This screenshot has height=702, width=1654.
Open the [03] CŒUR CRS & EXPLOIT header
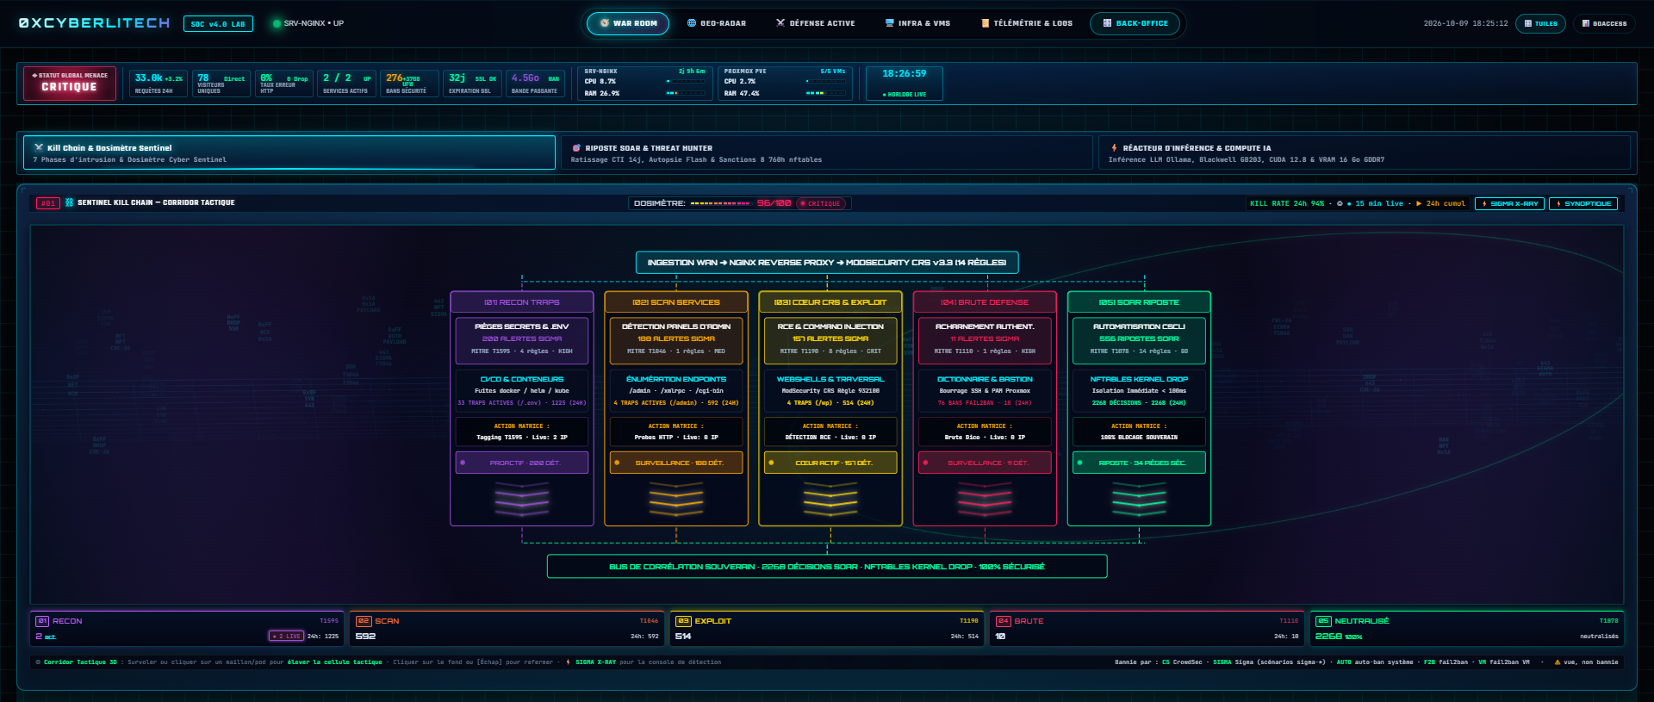click(x=830, y=302)
